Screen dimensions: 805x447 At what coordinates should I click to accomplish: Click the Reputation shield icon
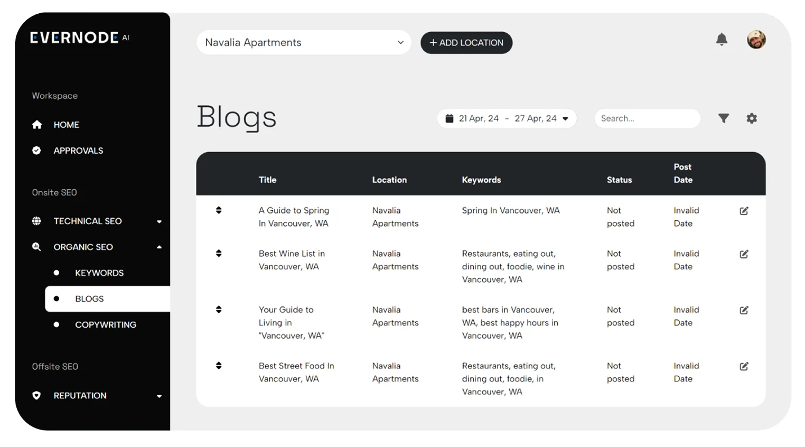coord(36,395)
